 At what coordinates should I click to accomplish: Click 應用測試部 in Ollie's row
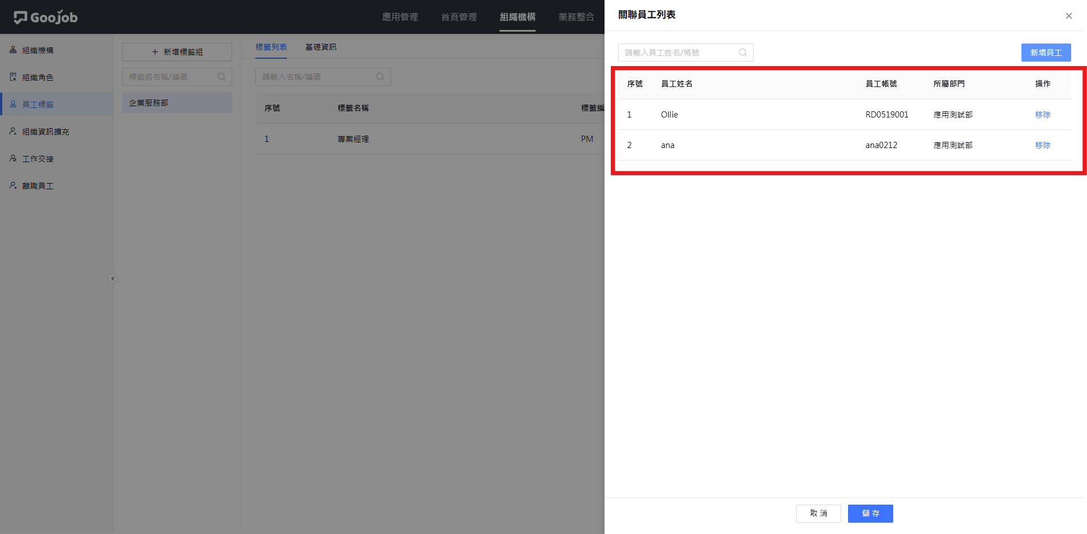pos(953,115)
